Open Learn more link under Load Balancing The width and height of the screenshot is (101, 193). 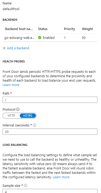tap(61, 177)
